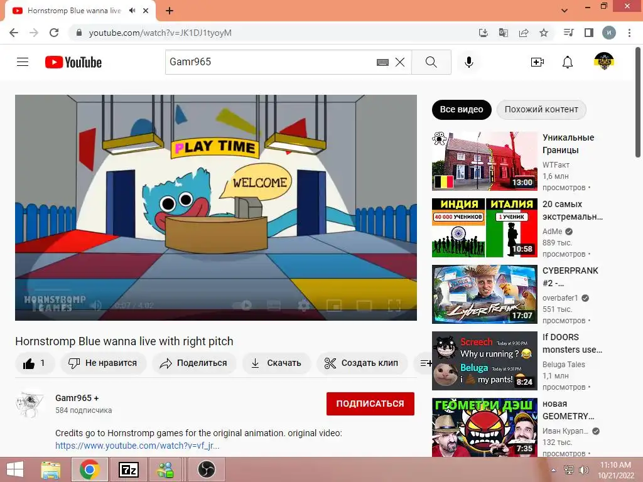Switch to theater mode
This screenshot has height=482, width=643.
[364, 306]
